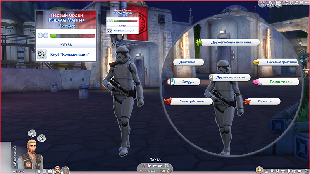
Task: Set game to fast forward speed
Action: coord(155,166)
